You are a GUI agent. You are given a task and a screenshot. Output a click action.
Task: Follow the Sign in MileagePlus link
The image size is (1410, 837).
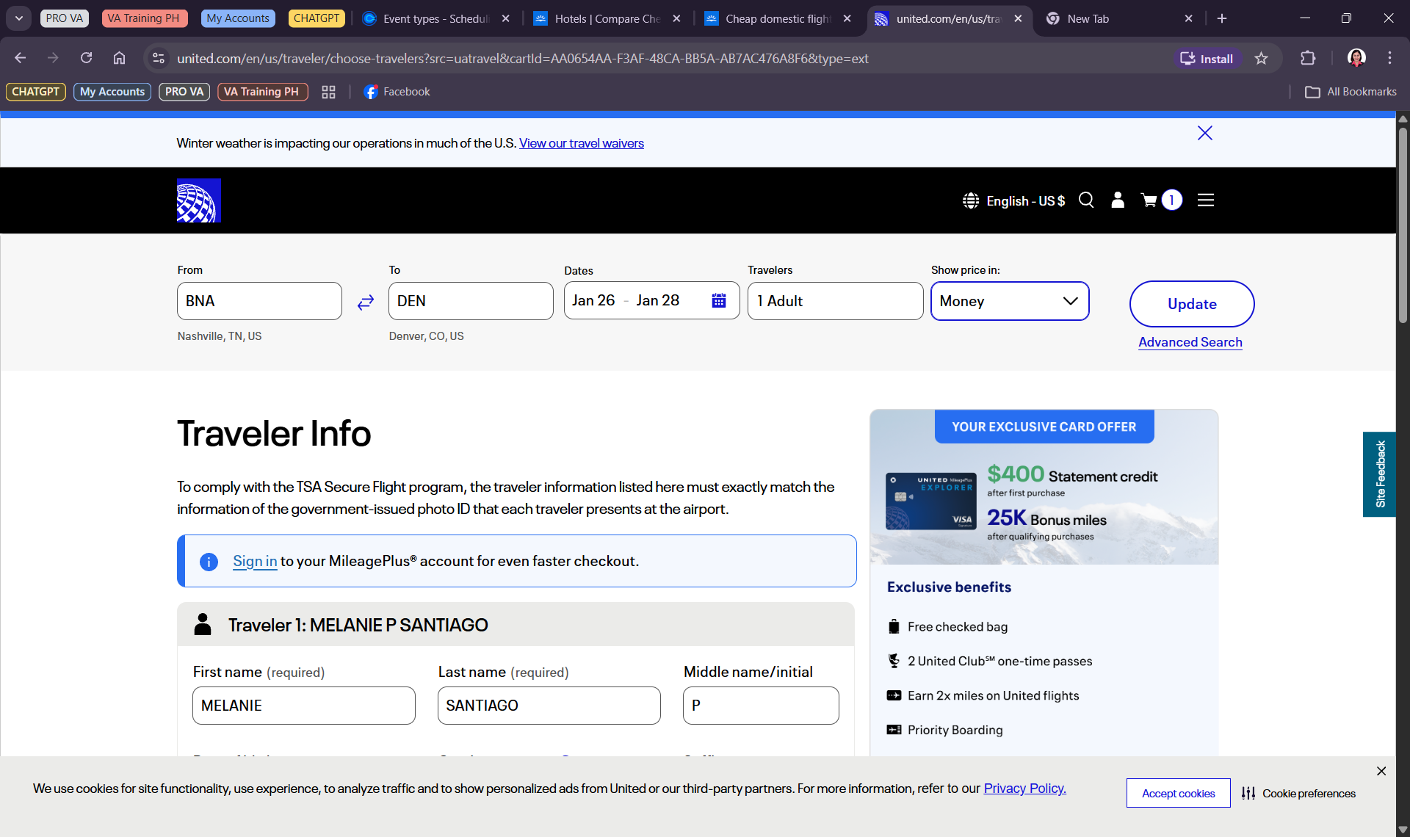pyautogui.click(x=255, y=561)
